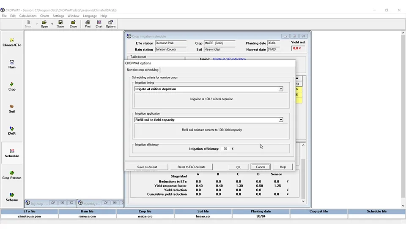Click the Chart toolbar icon
The height and width of the screenshot is (231, 406).
(99, 24)
